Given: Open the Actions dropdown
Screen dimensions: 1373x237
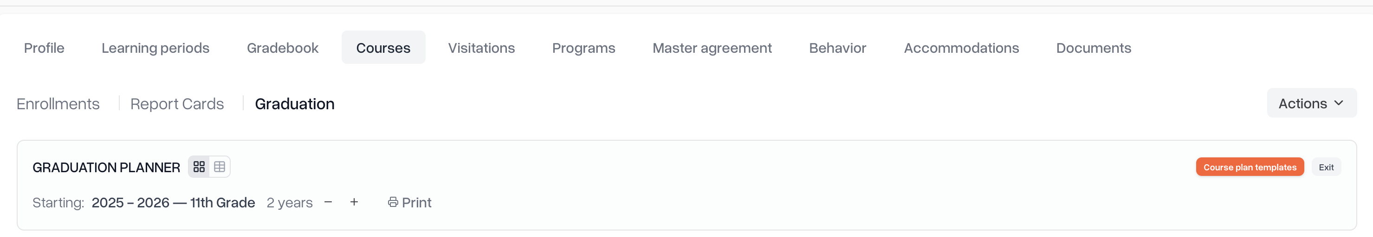Looking at the screenshot, I should tap(1311, 103).
